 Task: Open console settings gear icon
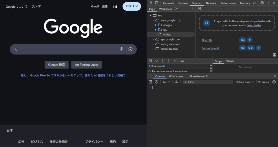coord(274,82)
